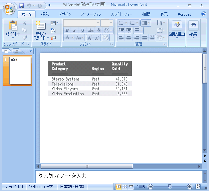Screen dimensions: 209x191
Task: Switch to the デザイン tab
Action: coord(65,14)
